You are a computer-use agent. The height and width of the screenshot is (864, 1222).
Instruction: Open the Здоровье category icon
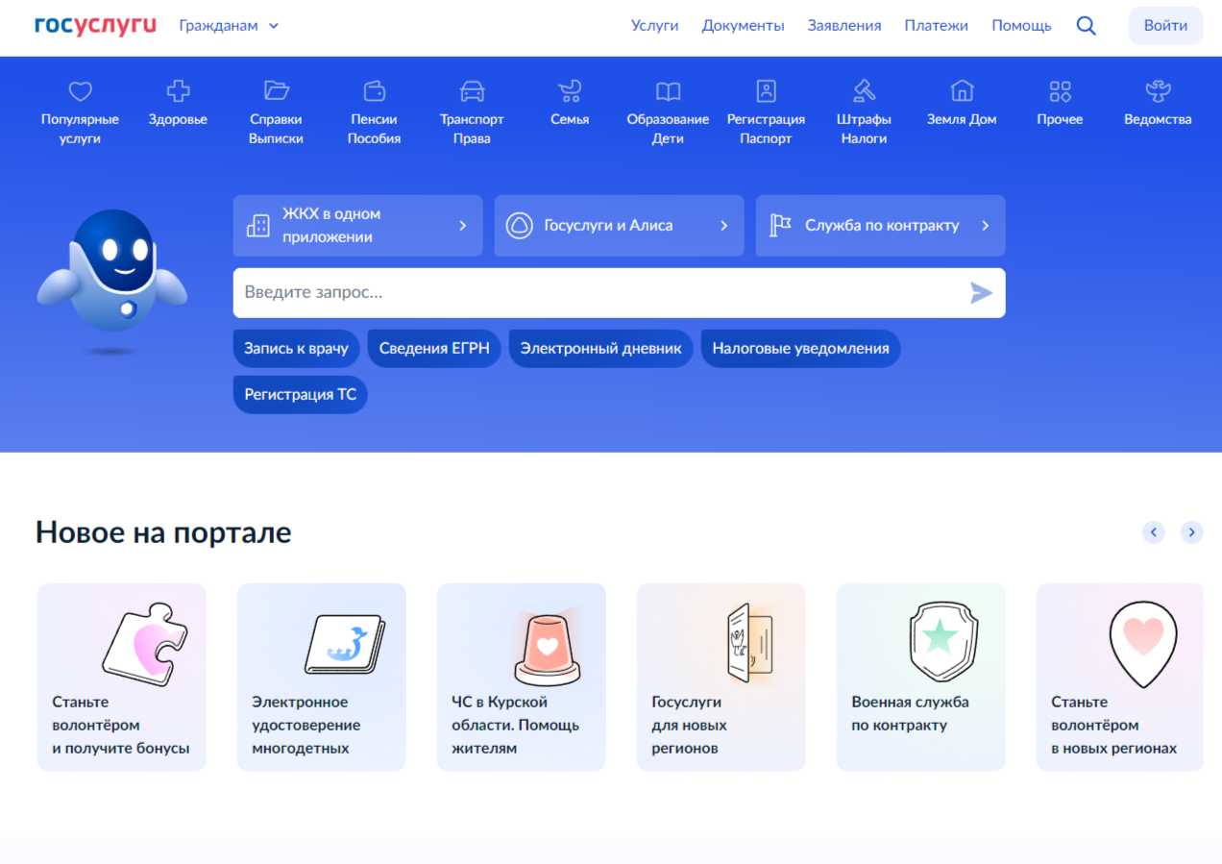[x=178, y=91]
